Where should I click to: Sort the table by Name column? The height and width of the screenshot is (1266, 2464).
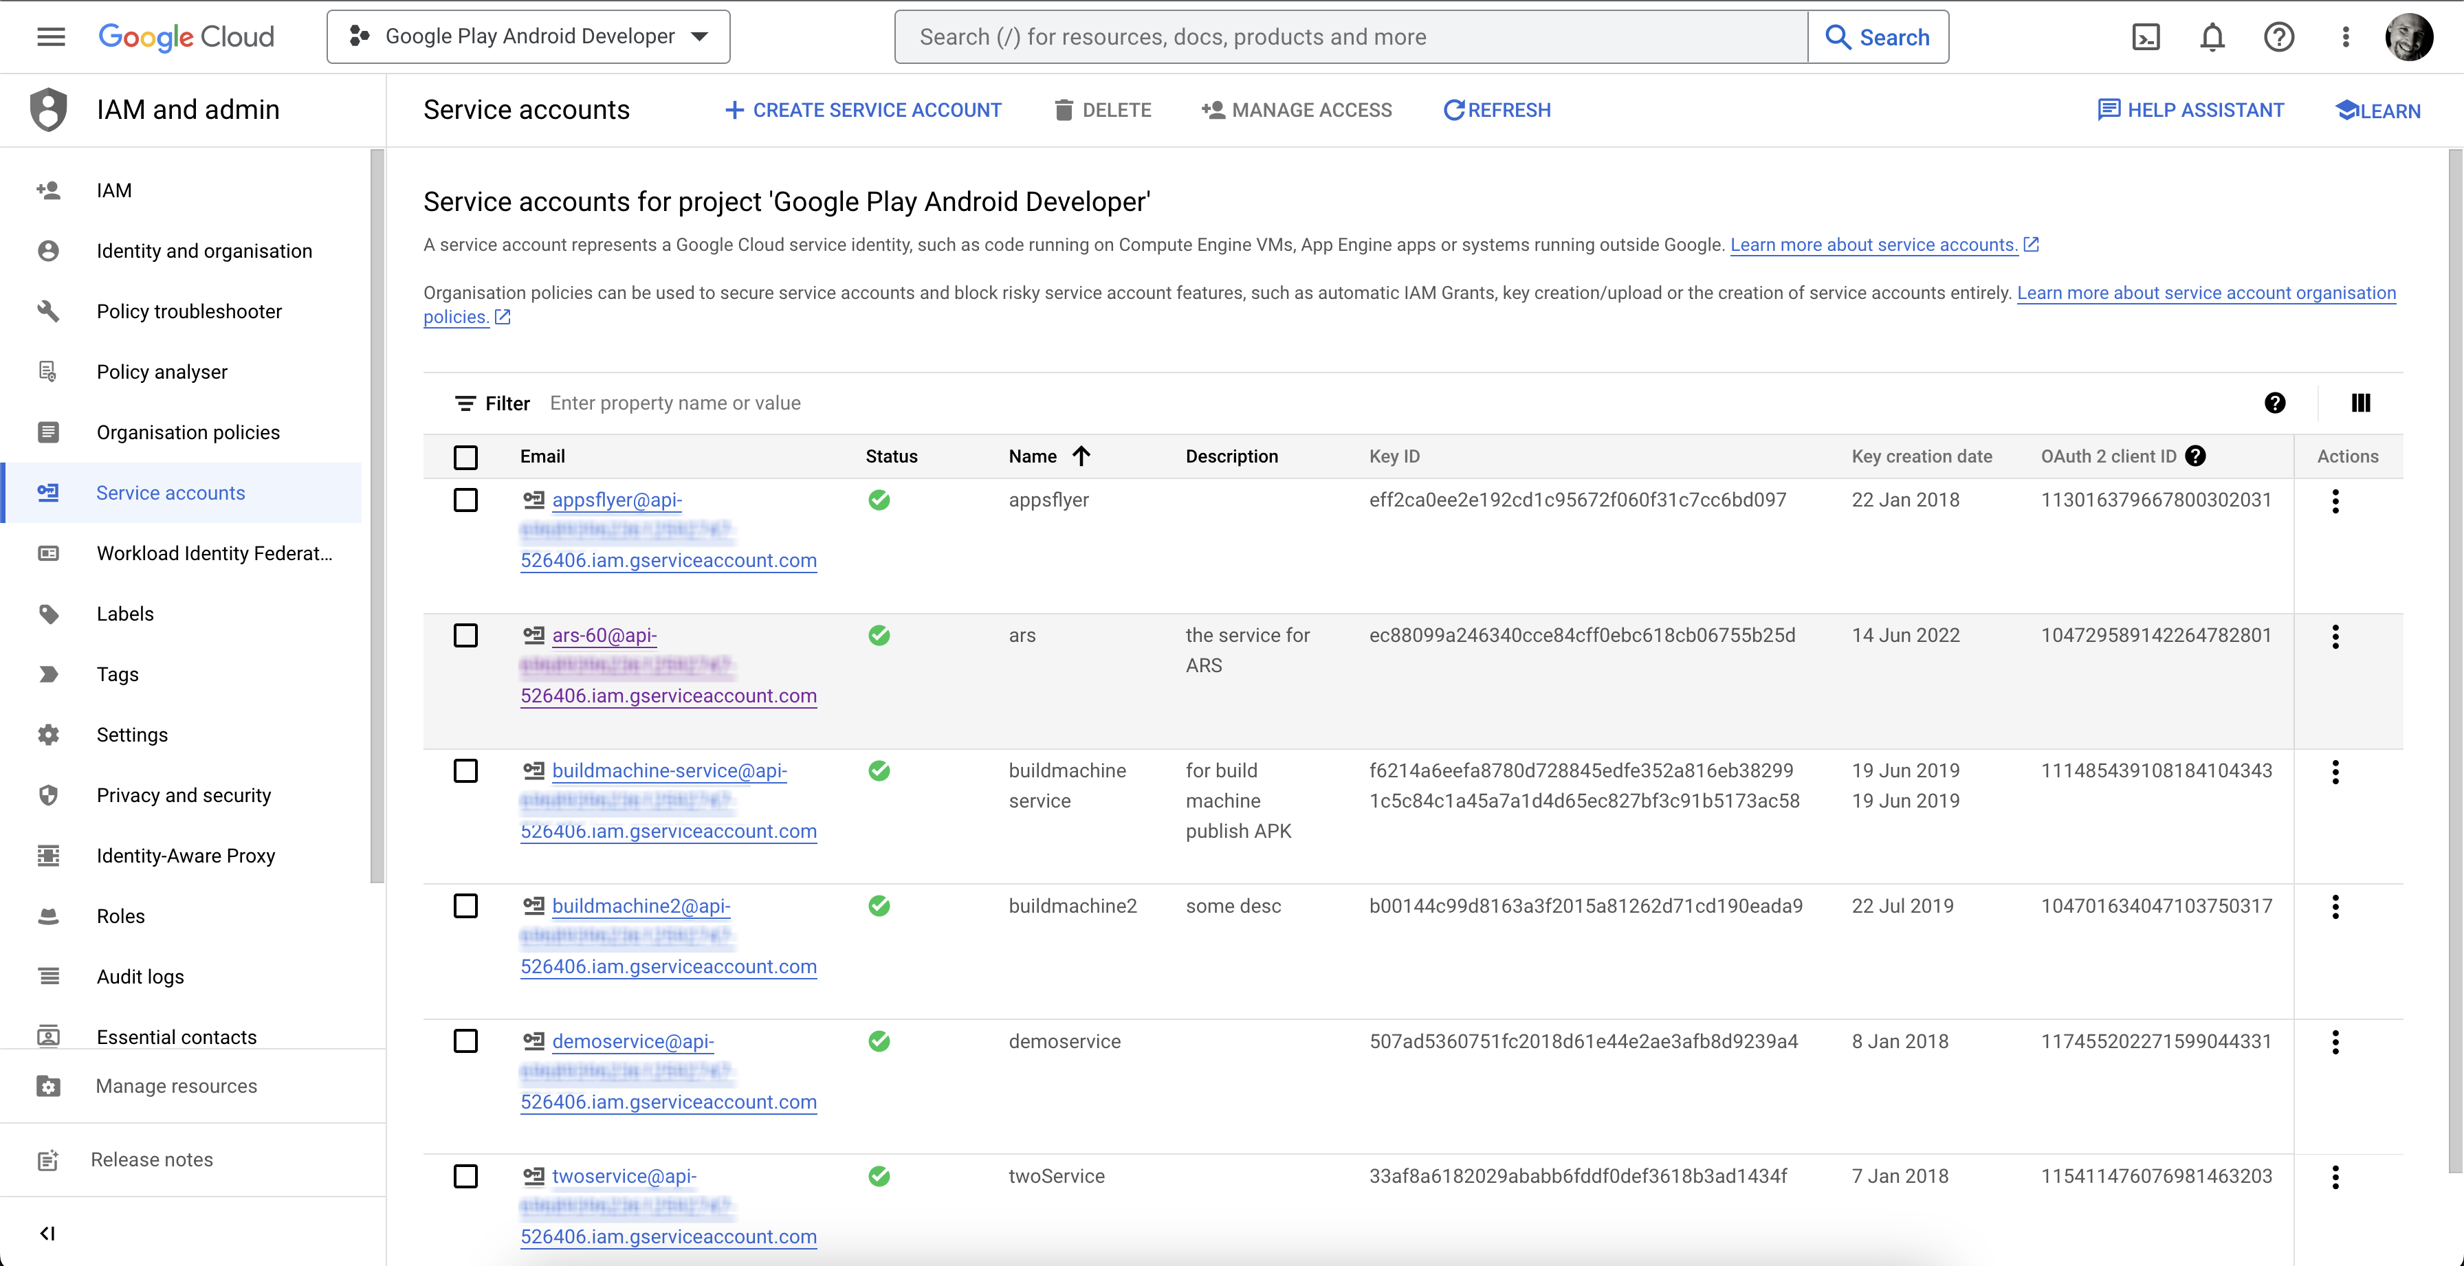[x=1033, y=456]
